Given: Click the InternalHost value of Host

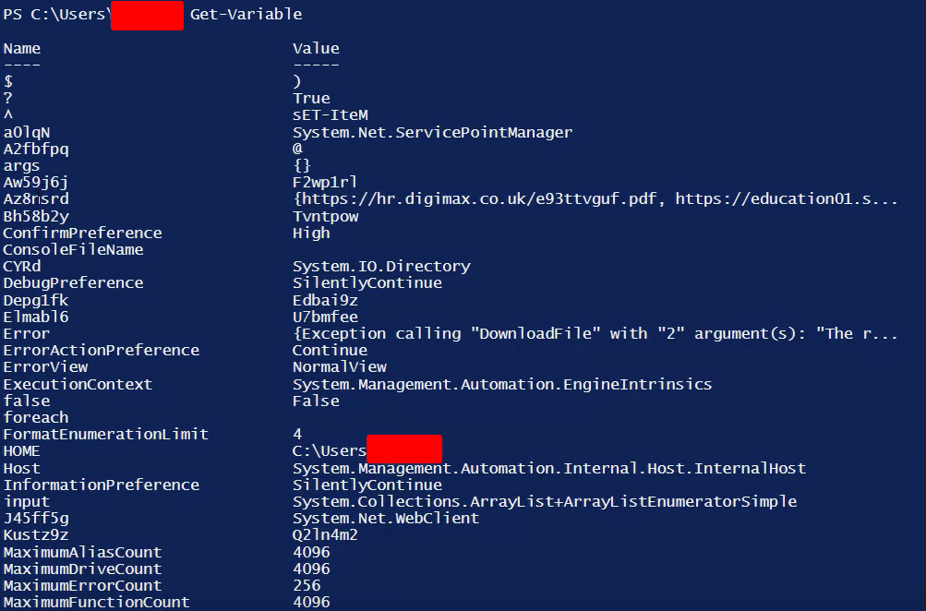Looking at the screenshot, I should click(549, 468).
